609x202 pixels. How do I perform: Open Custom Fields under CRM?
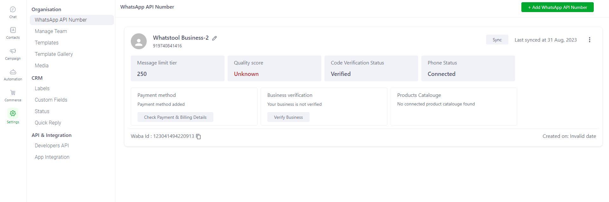pyautogui.click(x=51, y=100)
